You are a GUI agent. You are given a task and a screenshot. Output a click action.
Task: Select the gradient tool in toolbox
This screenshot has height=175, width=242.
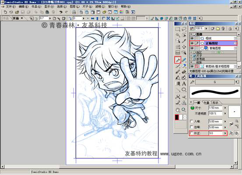point(178,84)
